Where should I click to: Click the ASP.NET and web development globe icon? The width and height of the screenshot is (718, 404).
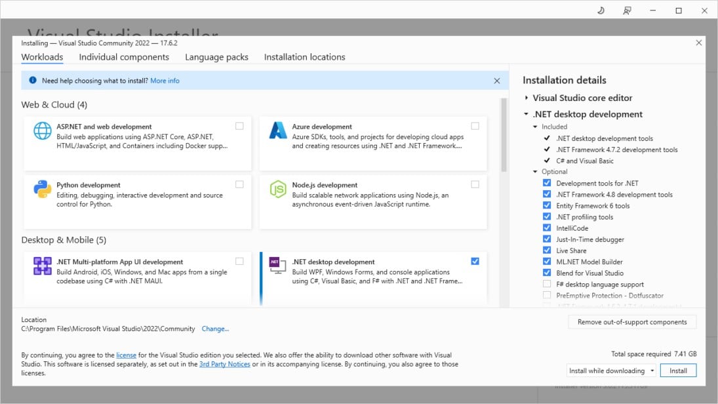pos(42,131)
